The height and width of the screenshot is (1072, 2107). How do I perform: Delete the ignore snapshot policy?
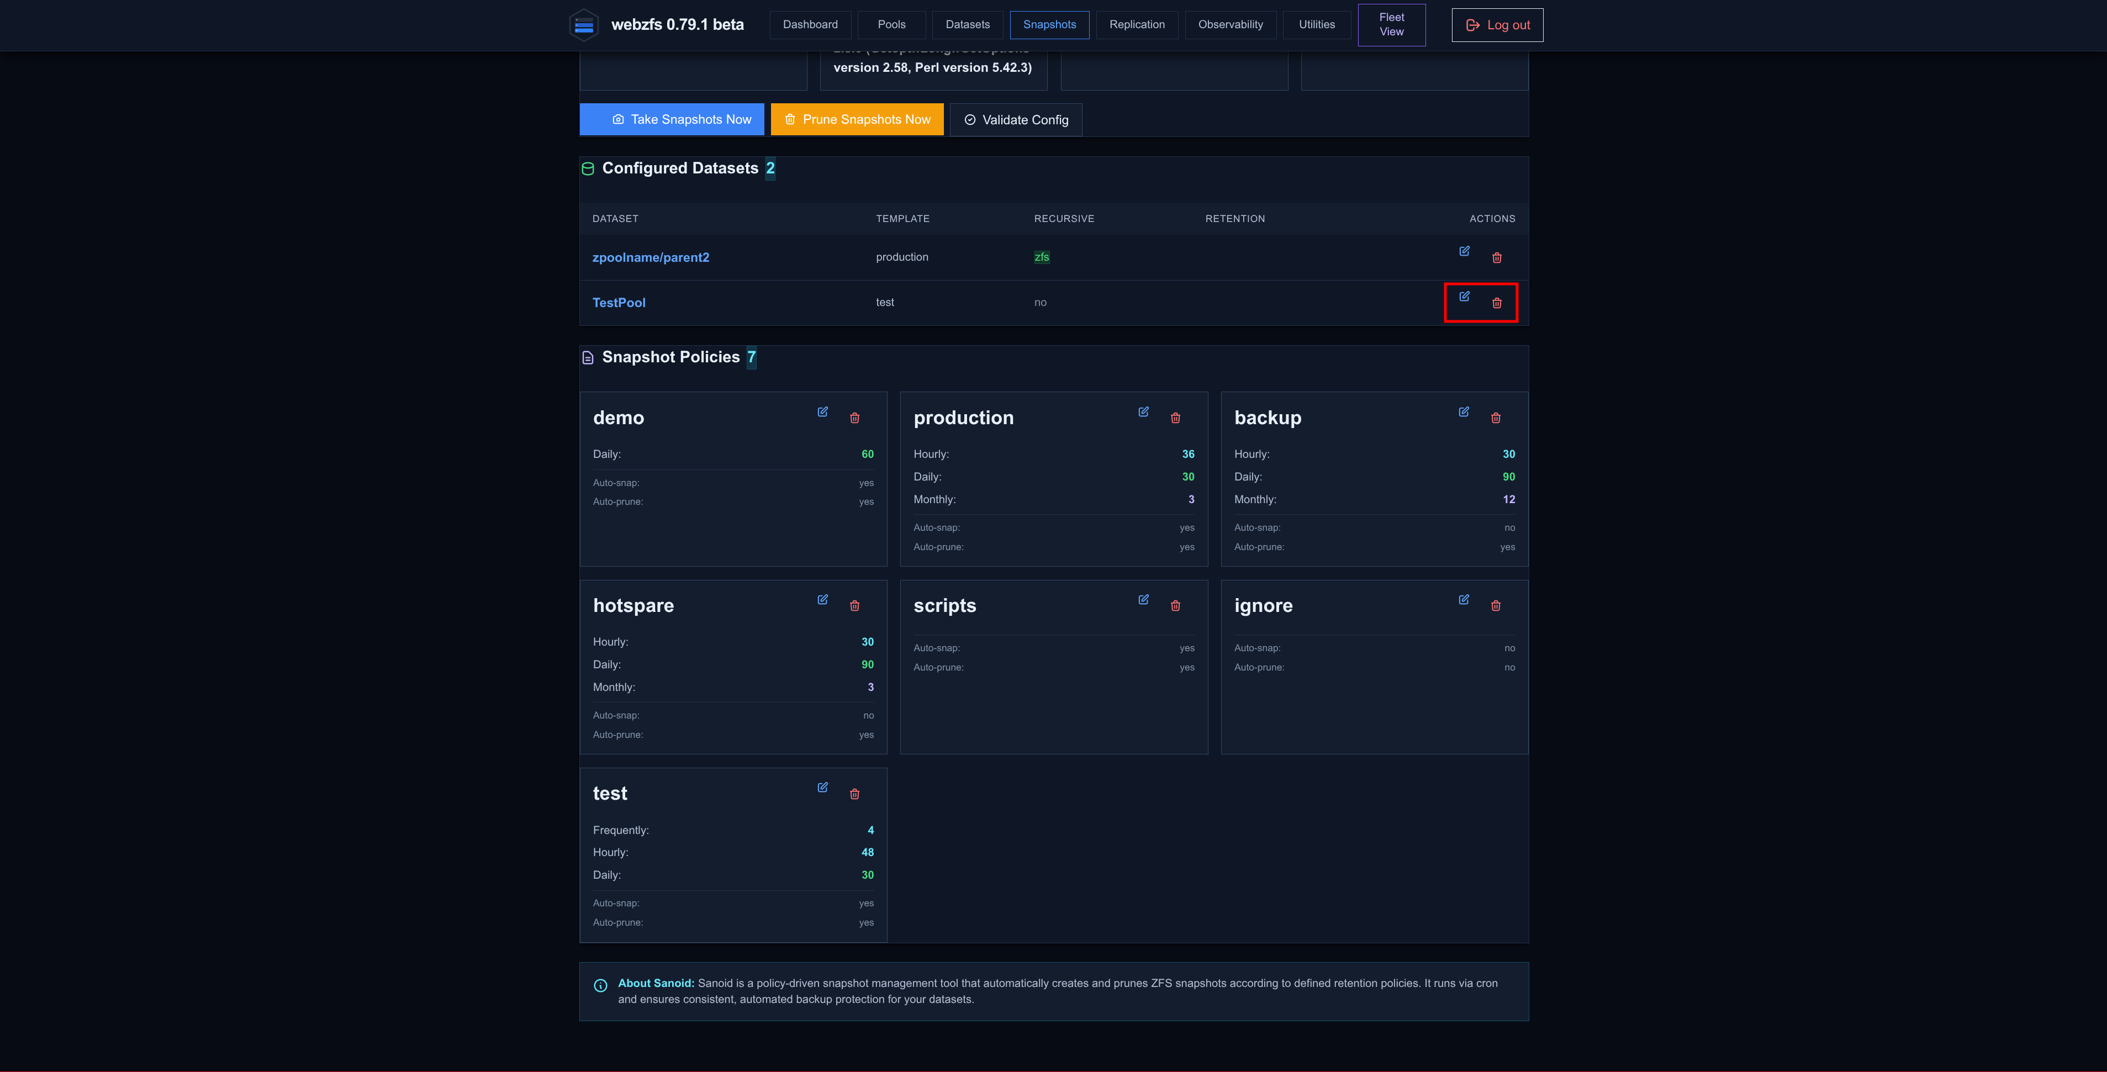1496,606
